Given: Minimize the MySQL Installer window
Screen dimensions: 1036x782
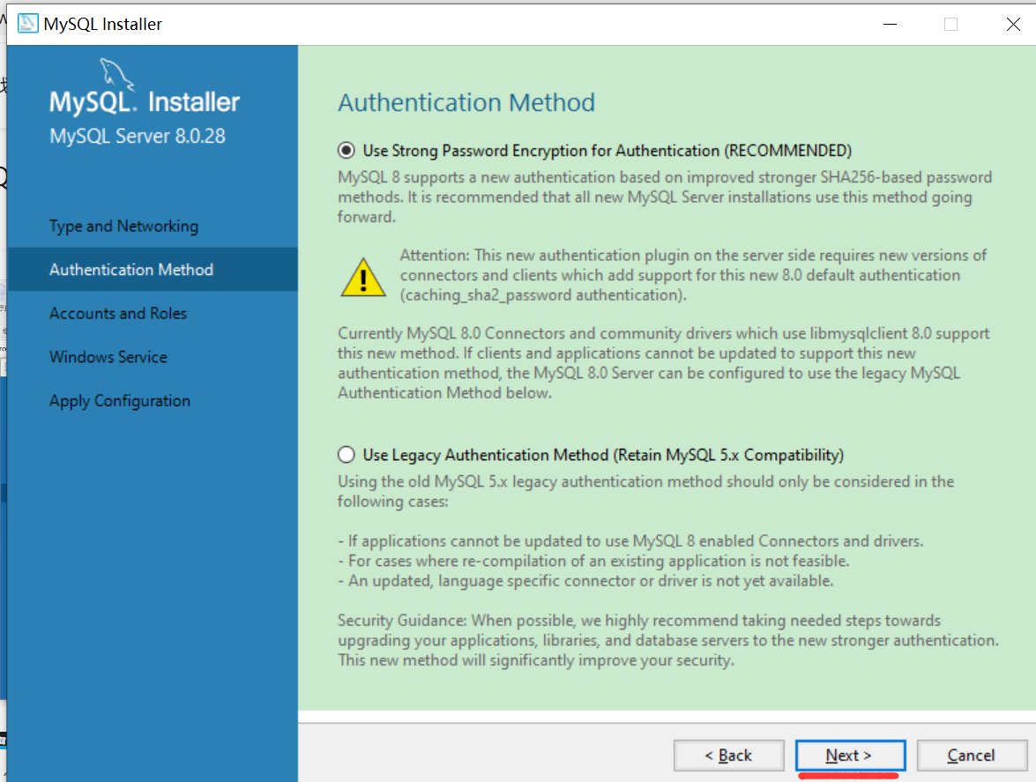Looking at the screenshot, I should [x=890, y=25].
